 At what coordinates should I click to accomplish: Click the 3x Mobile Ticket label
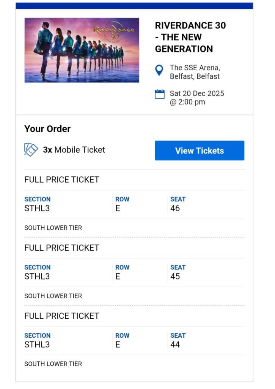pyautogui.click(x=74, y=150)
